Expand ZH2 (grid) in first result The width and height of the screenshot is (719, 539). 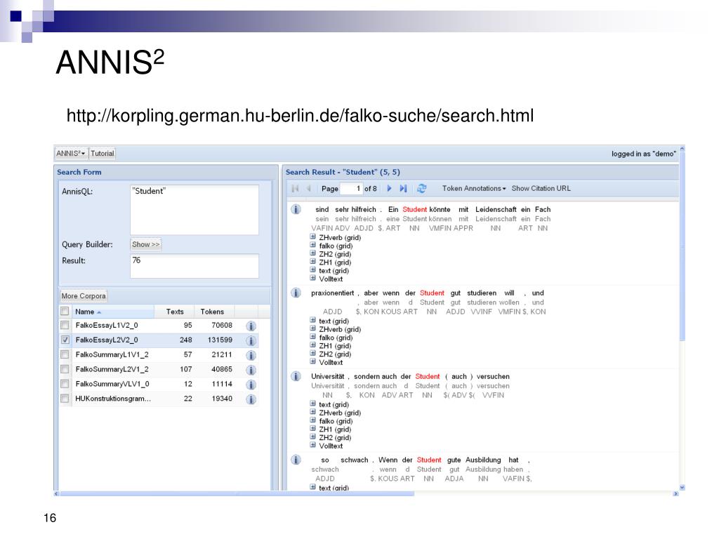pos(312,253)
